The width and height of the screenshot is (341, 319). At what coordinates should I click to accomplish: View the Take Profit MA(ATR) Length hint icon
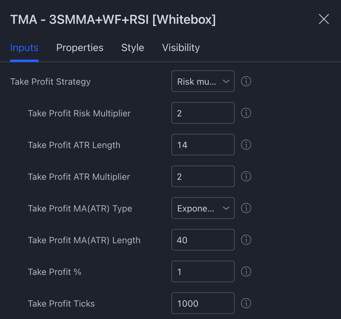246,240
